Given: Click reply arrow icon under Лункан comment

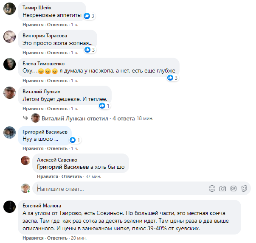Looking at the screenshot, I should [x=25, y=118].
